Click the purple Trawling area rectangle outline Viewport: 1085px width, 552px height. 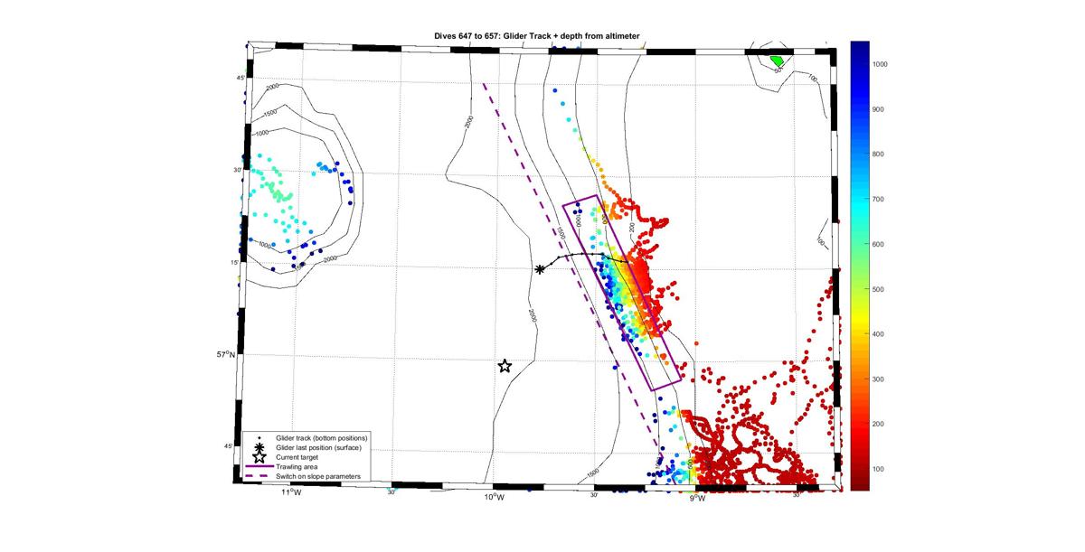624,291
